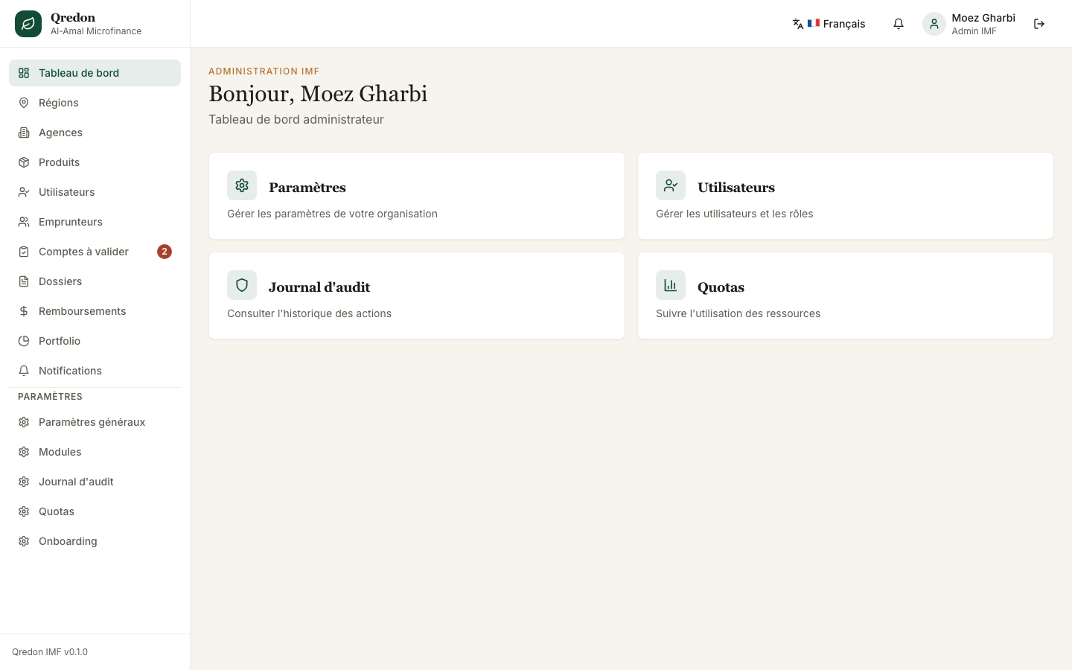Click the bar chart icon on Quotas card
Screen dimensions: 1072x670
click(671, 285)
